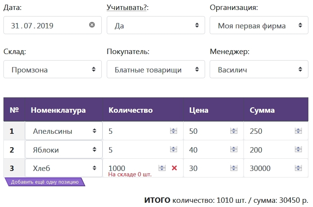Click the price spinner in the Яблоки row
Screen dimensions: 313x207
tap(234, 150)
